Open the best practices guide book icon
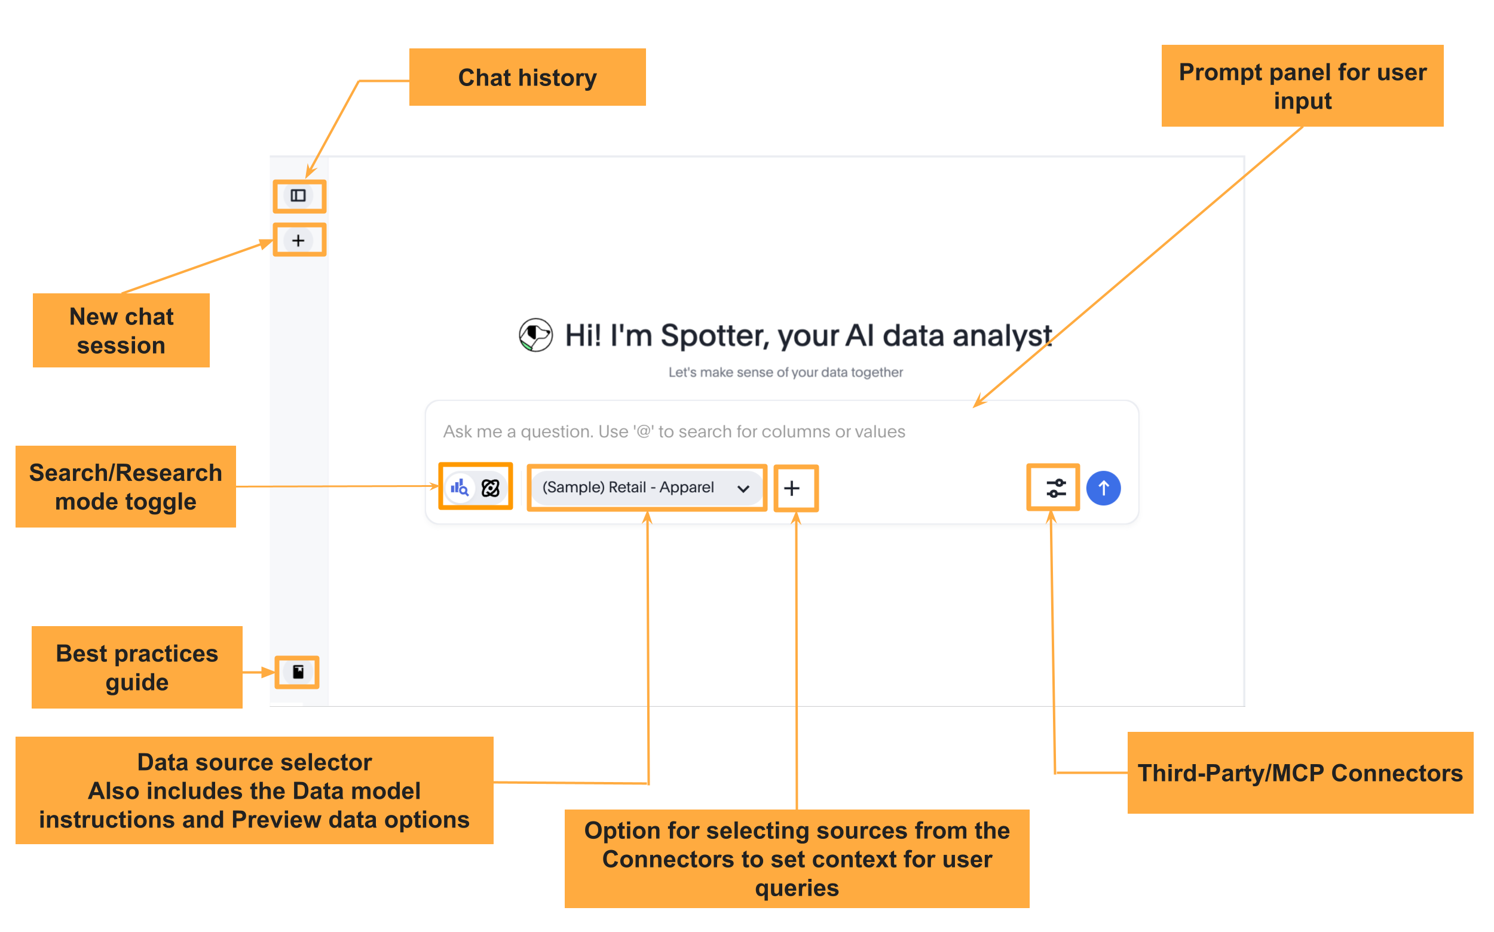Viewport: 1494px width, 932px height. [x=298, y=672]
